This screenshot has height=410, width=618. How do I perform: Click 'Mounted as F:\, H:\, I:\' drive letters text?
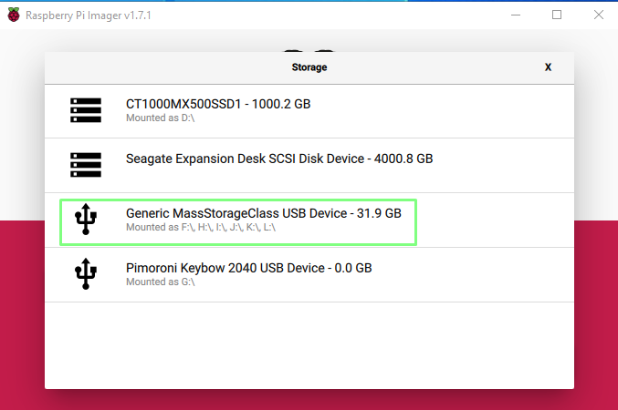[x=201, y=227]
